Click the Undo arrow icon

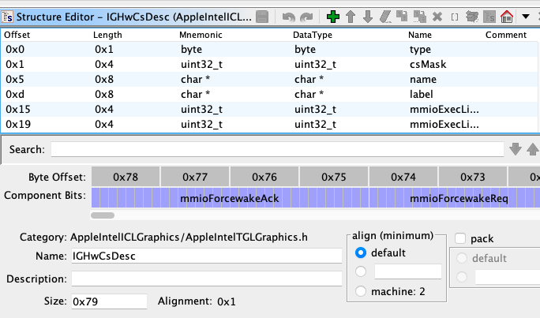pyautogui.click(x=289, y=17)
